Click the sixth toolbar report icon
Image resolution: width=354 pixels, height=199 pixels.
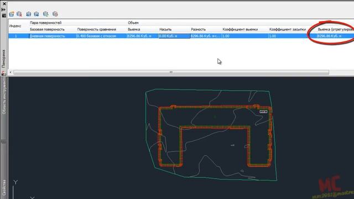click(x=55, y=14)
